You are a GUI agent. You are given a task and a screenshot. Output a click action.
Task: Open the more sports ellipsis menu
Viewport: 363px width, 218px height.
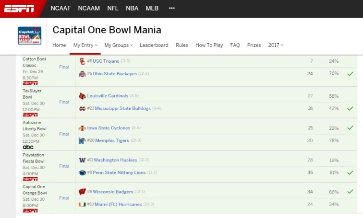click(172, 8)
